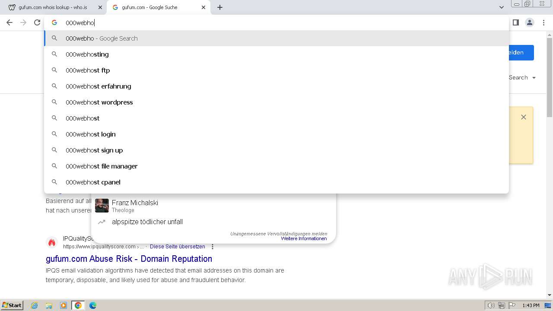Click the address bar with 000webho text
The width and height of the screenshot is (553, 311).
click(x=276, y=22)
